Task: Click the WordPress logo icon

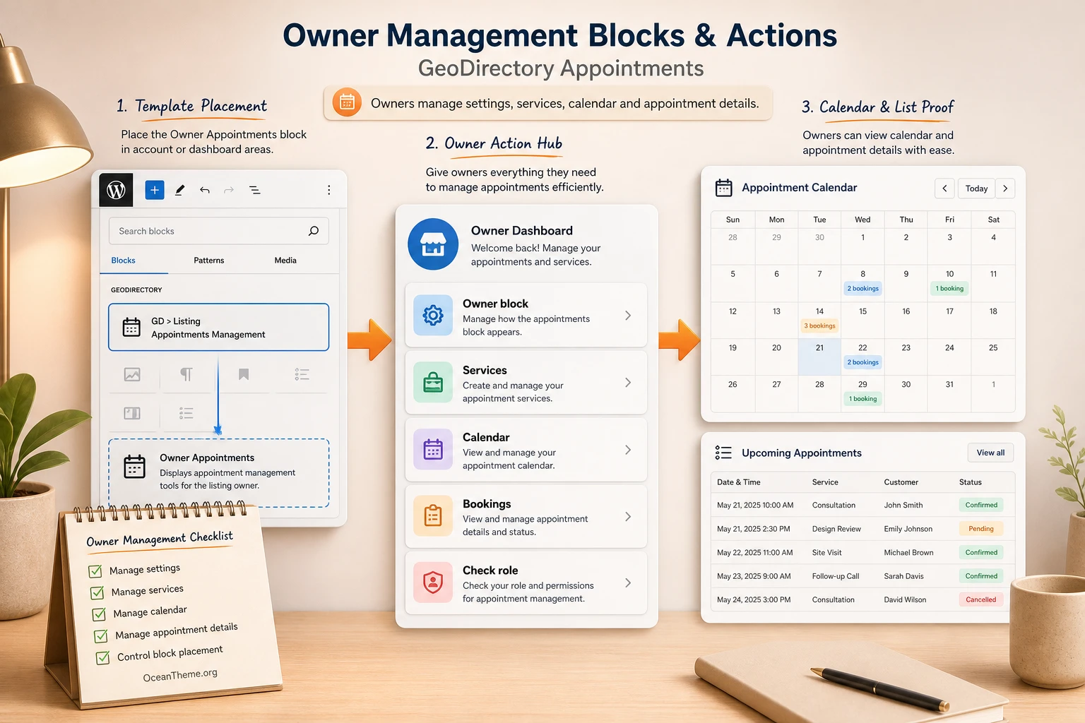Action: pos(116,190)
